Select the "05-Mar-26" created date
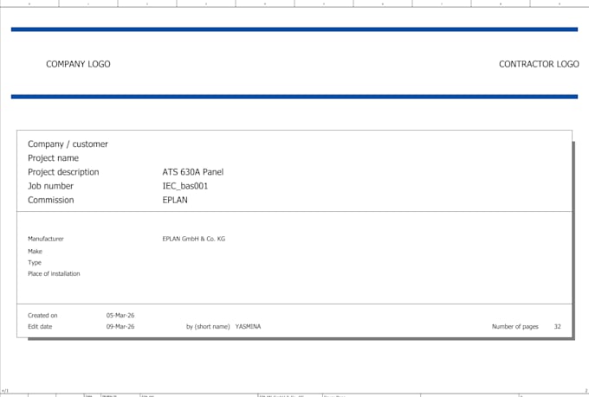 point(120,315)
